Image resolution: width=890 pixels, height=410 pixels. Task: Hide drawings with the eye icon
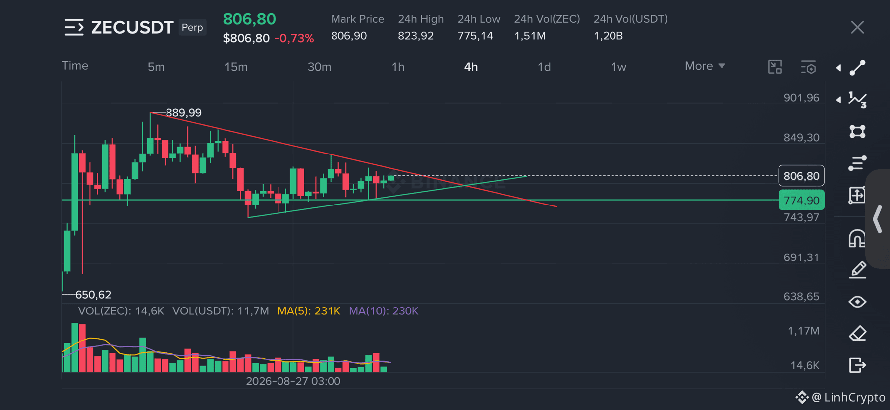[x=858, y=302]
